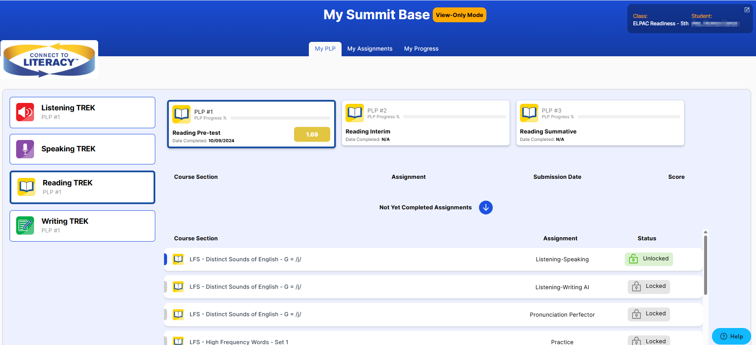Click the Date Completed 10/09/2024 text
The width and height of the screenshot is (756, 345).
203,141
